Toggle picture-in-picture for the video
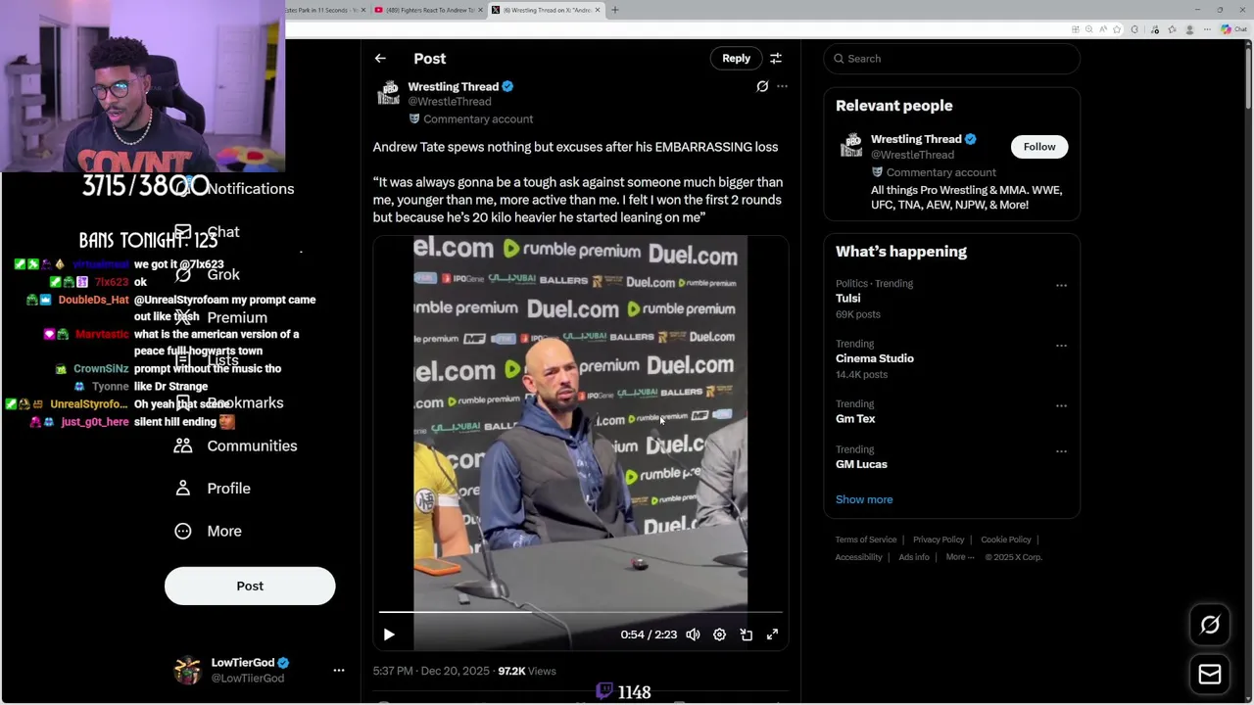Screen dimensions: 1254x705 click(746, 634)
